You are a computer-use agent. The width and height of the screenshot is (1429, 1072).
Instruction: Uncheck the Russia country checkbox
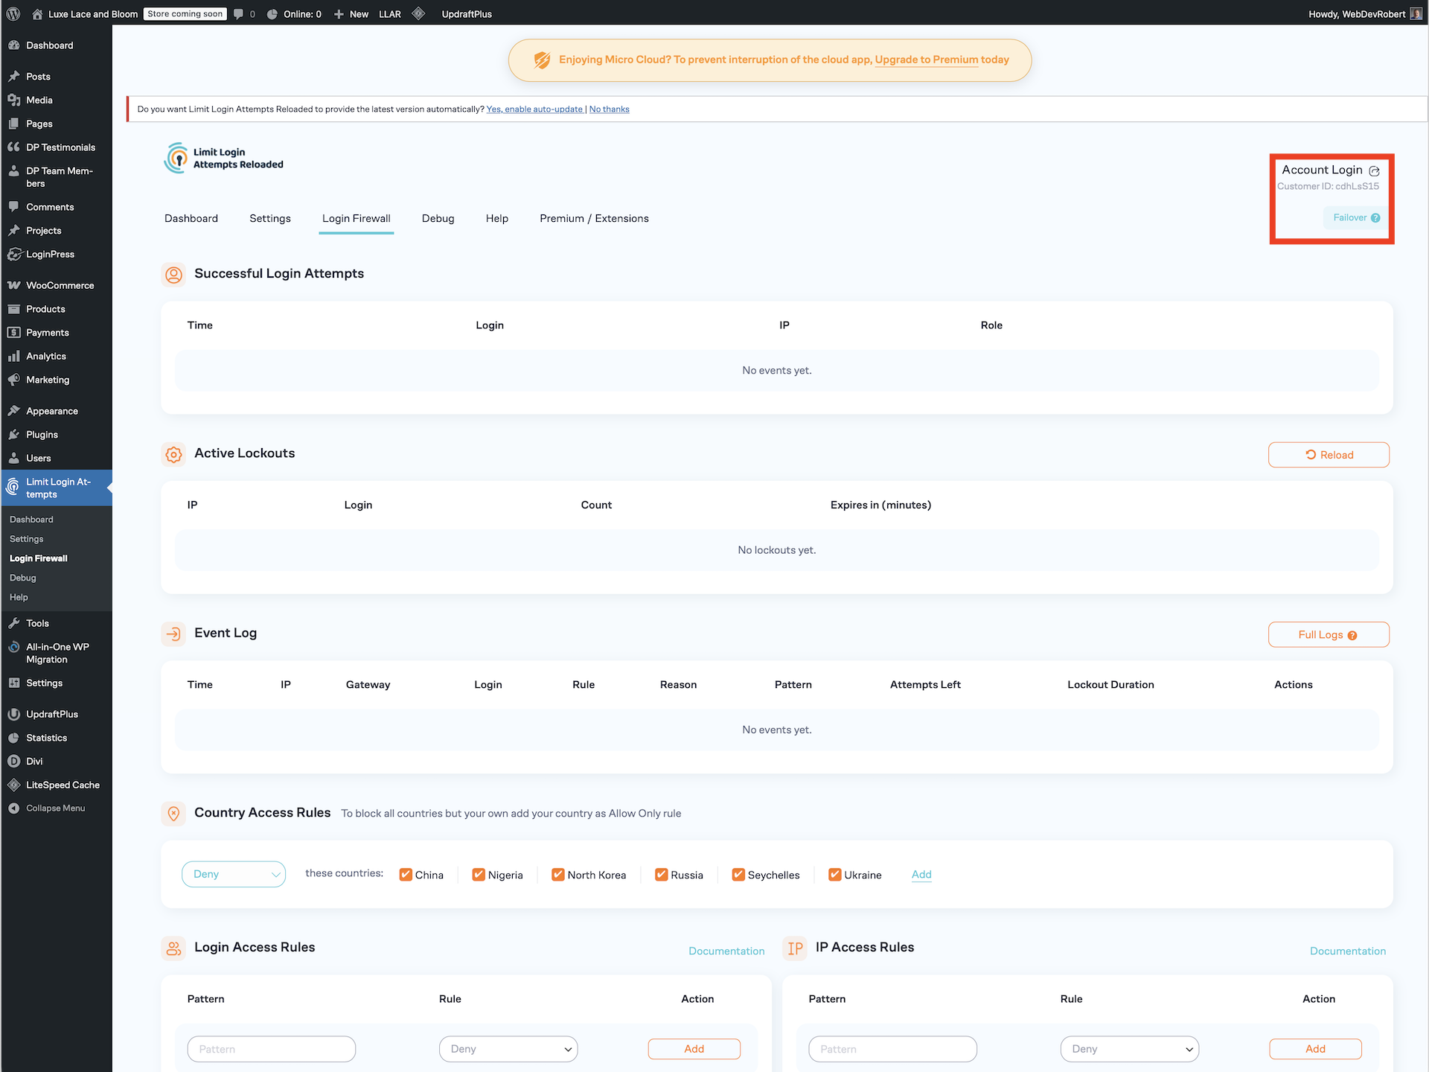click(661, 875)
